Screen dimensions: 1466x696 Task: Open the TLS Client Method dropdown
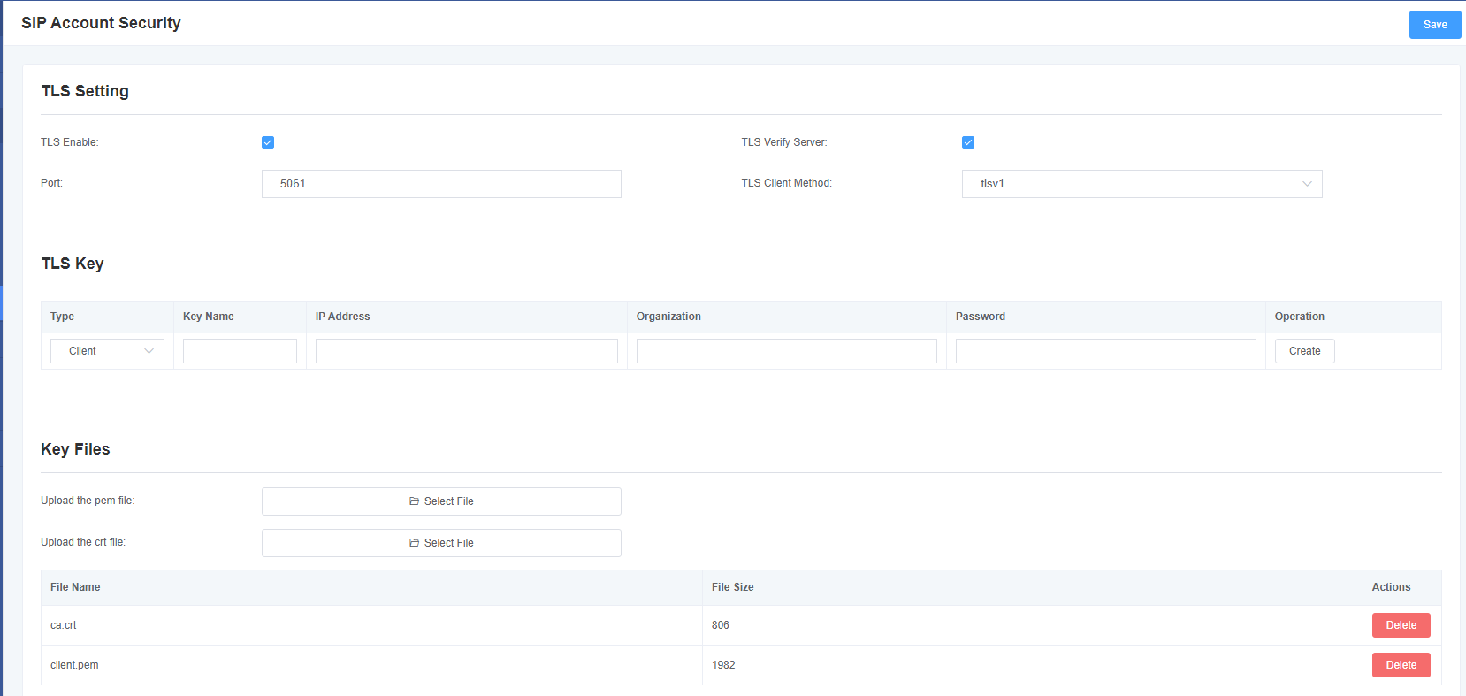(1141, 184)
